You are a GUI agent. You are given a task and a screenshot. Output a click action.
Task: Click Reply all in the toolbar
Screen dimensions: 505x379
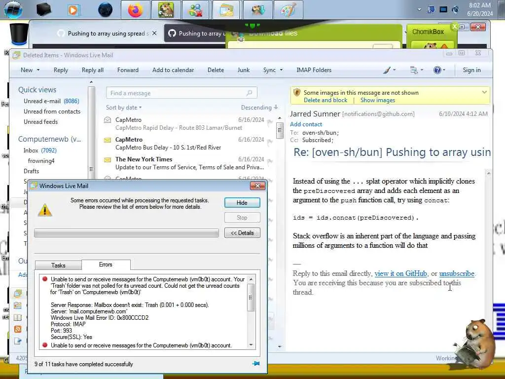93,70
